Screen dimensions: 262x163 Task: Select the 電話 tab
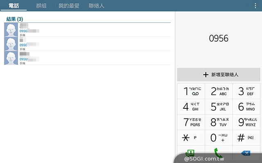(14, 6)
